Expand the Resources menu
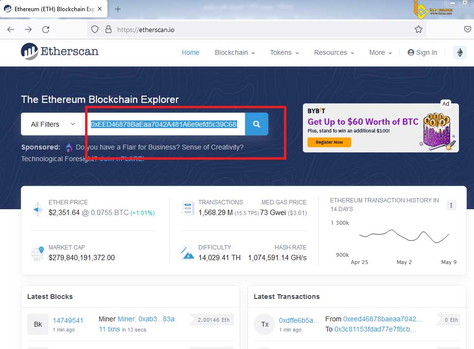This screenshot has width=474, height=349. point(334,52)
